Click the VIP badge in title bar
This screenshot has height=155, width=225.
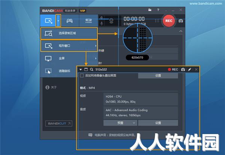(82, 11)
